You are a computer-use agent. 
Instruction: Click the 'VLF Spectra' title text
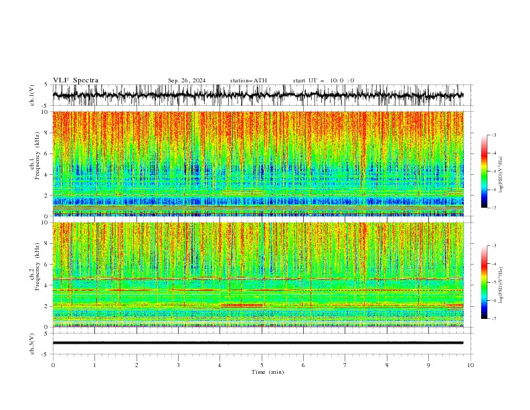[76, 80]
